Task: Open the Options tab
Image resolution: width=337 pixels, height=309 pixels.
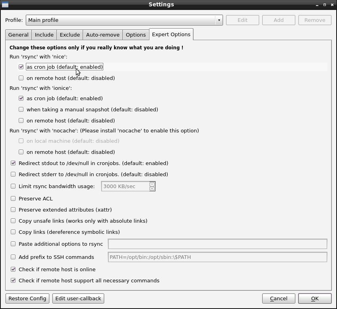Action: pyautogui.click(x=136, y=35)
